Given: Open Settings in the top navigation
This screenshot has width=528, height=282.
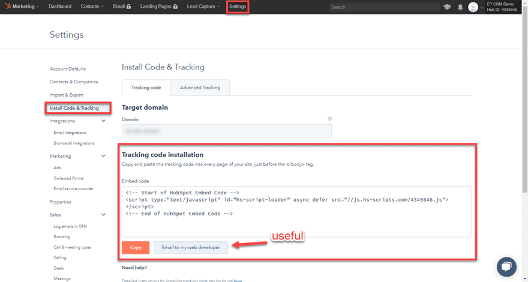Looking at the screenshot, I should 238,7.
